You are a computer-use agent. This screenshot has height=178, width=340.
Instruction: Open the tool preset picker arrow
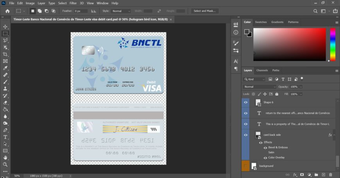click(x=24, y=11)
